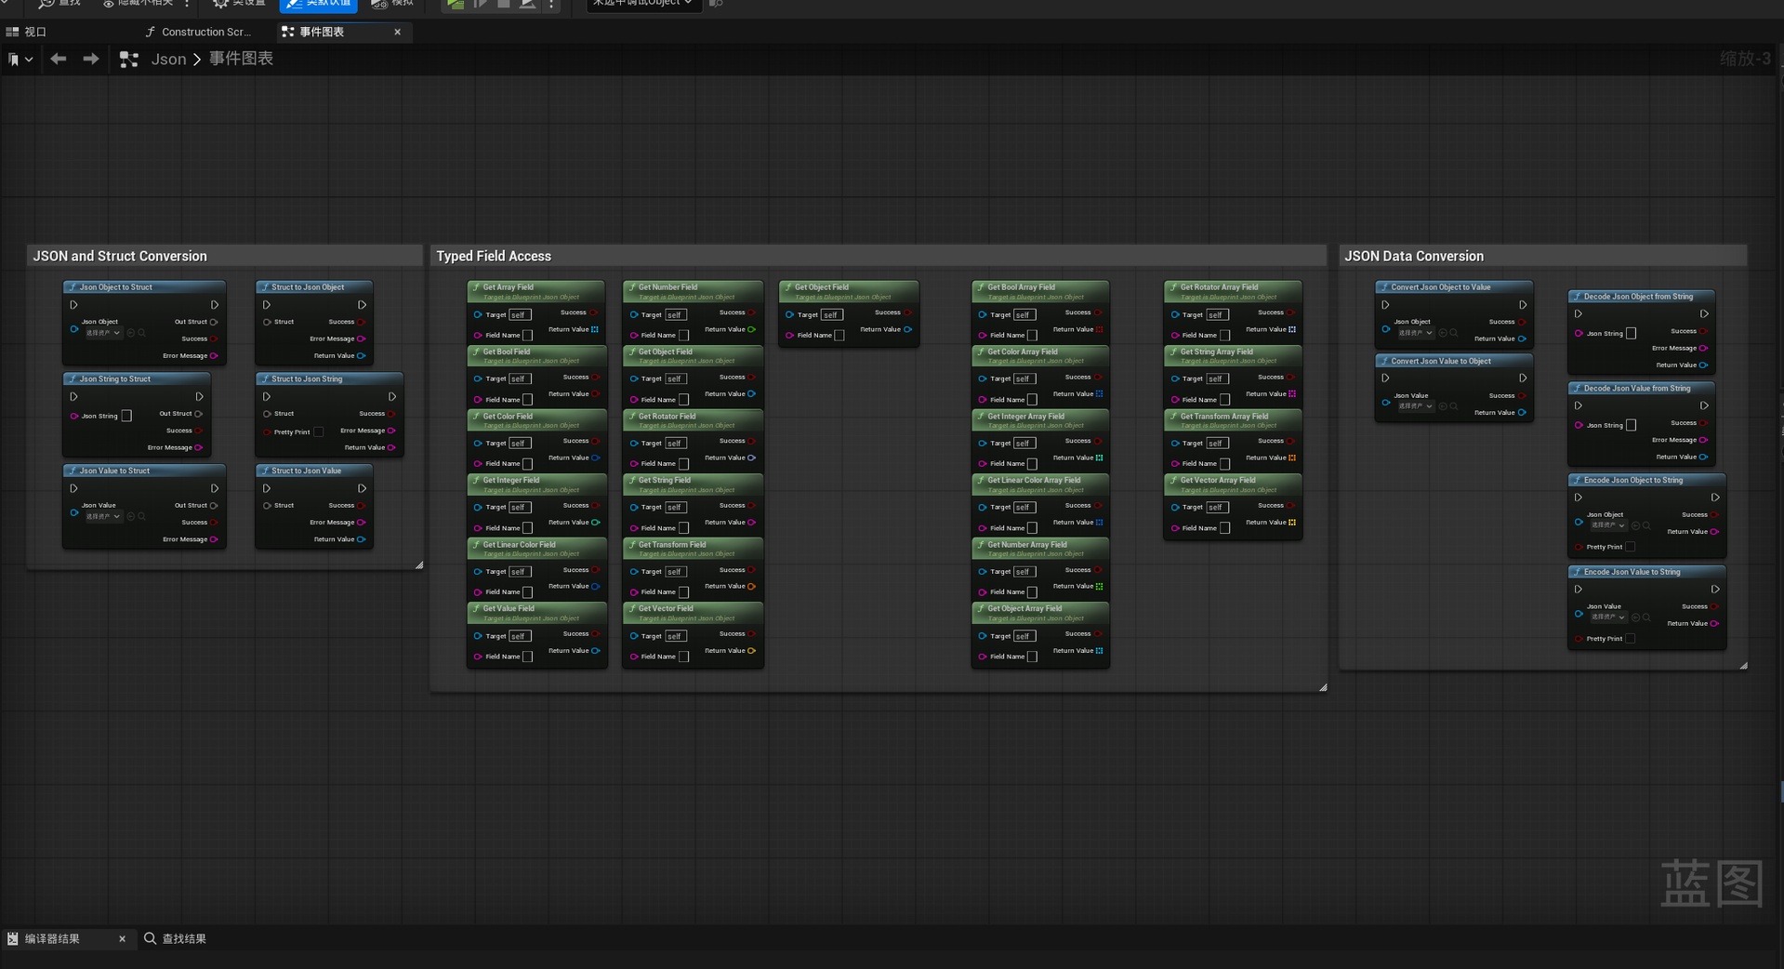Screen dimensions: 1784x969
Task: Click the blueprint graph icon beside Json breadcrumb
Action: point(129,60)
